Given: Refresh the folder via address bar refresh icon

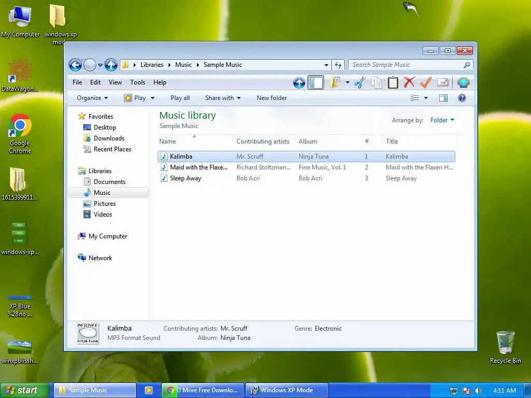Looking at the screenshot, I should coord(338,65).
